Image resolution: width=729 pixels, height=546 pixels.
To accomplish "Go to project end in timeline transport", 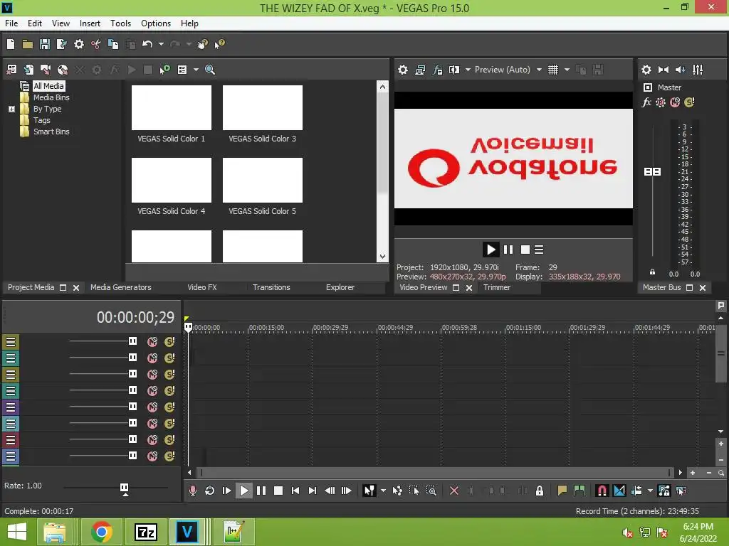I will pos(313,491).
